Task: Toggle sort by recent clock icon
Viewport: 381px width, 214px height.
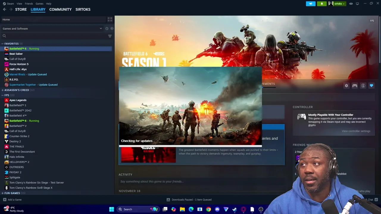Action: click(x=107, y=29)
